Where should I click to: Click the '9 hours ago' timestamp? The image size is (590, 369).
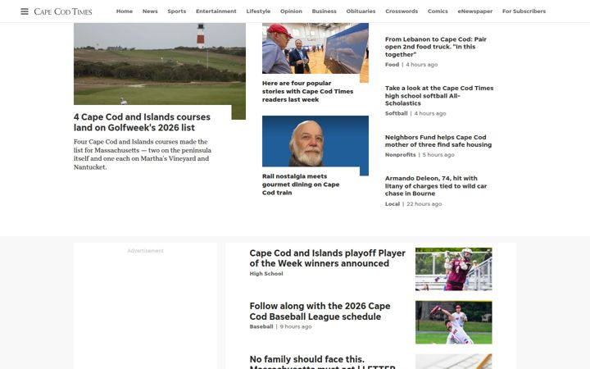296,327
